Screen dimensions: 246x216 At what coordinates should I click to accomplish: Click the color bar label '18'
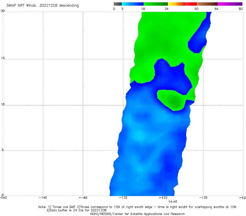pyautogui.click(x=143, y=9)
